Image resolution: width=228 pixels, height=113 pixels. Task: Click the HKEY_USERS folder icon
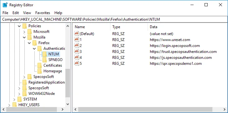[x=14, y=105]
